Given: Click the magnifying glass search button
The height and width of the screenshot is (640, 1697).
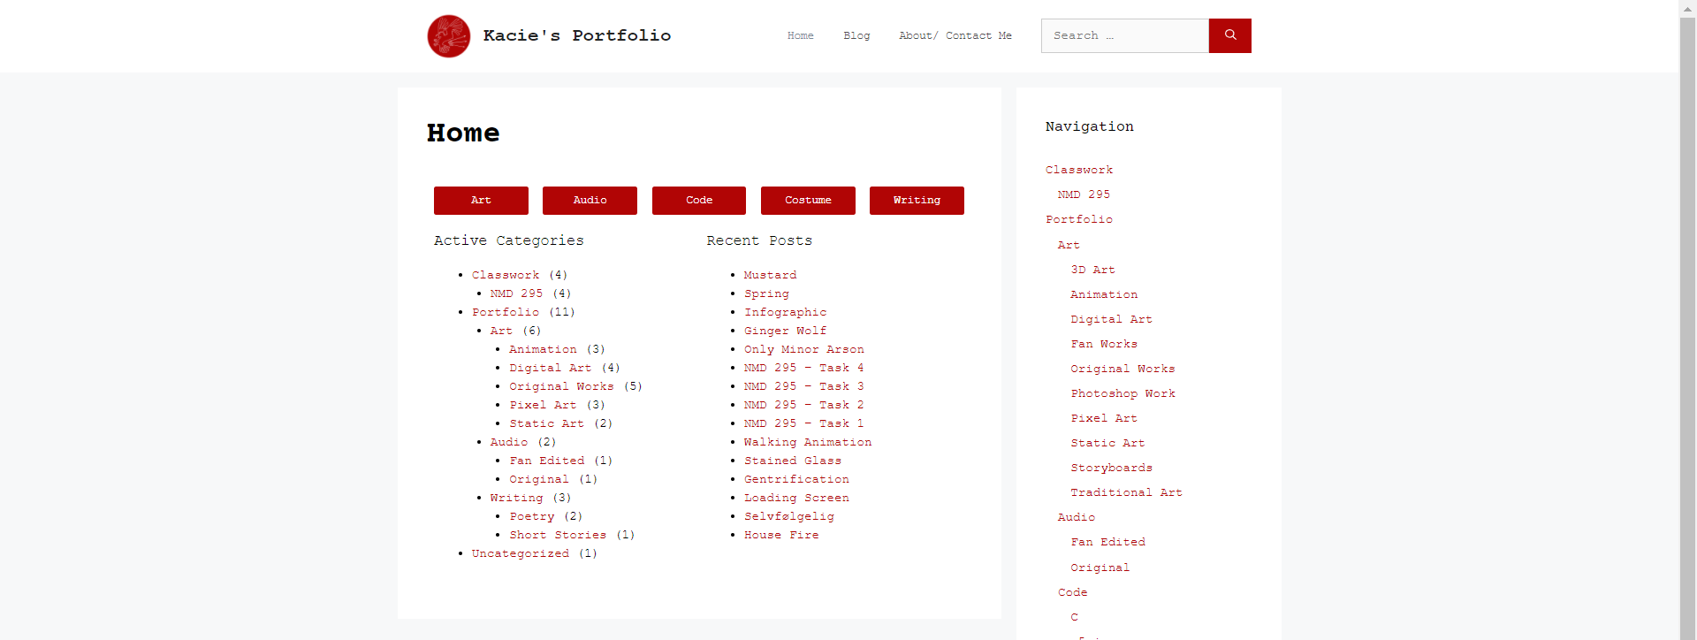Looking at the screenshot, I should pyautogui.click(x=1229, y=35).
